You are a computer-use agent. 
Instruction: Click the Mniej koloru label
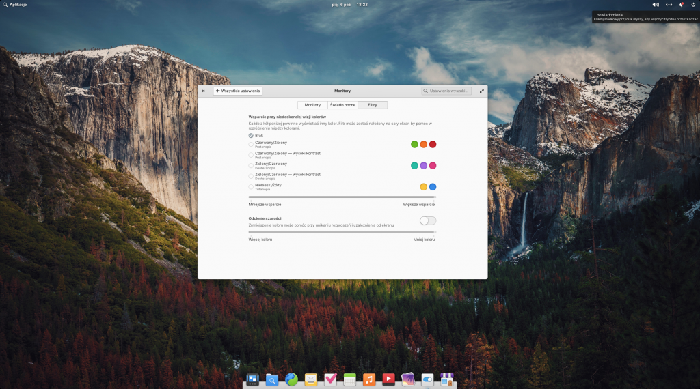[x=424, y=240]
